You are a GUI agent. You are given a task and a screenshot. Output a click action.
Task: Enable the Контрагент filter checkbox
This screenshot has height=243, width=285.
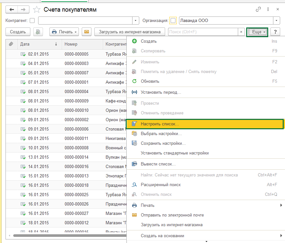click(32, 21)
